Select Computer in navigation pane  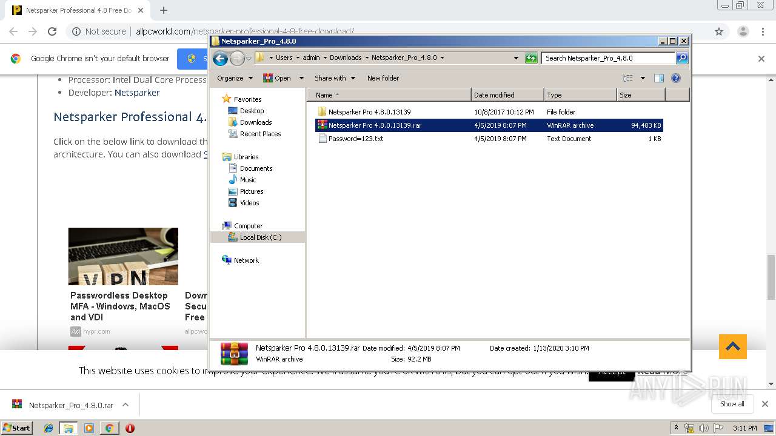click(248, 226)
